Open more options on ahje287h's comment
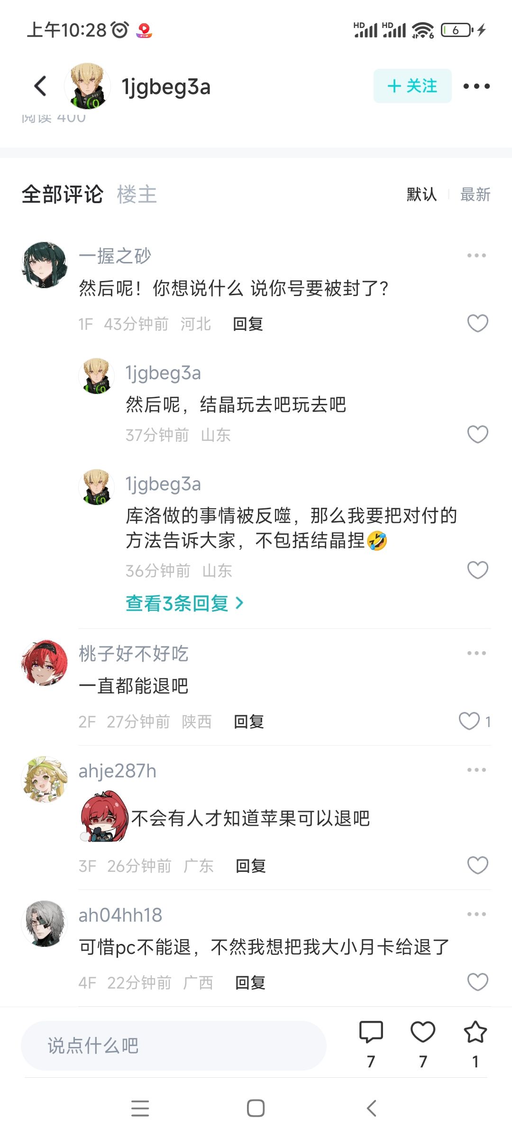 click(x=476, y=770)
